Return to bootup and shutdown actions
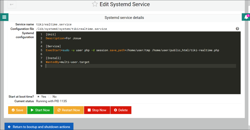The width and height of the screenshot is (250, 130). point(39,127)
